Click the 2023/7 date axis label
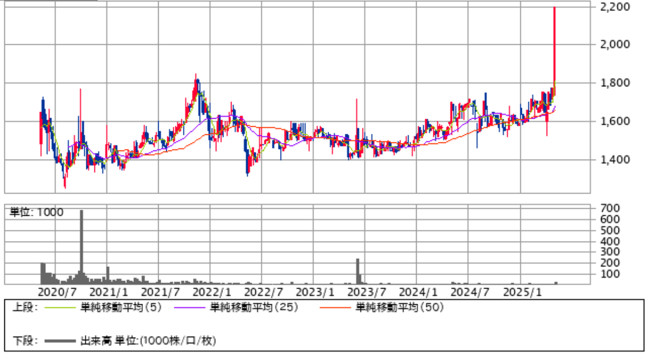 pos(366,292)
